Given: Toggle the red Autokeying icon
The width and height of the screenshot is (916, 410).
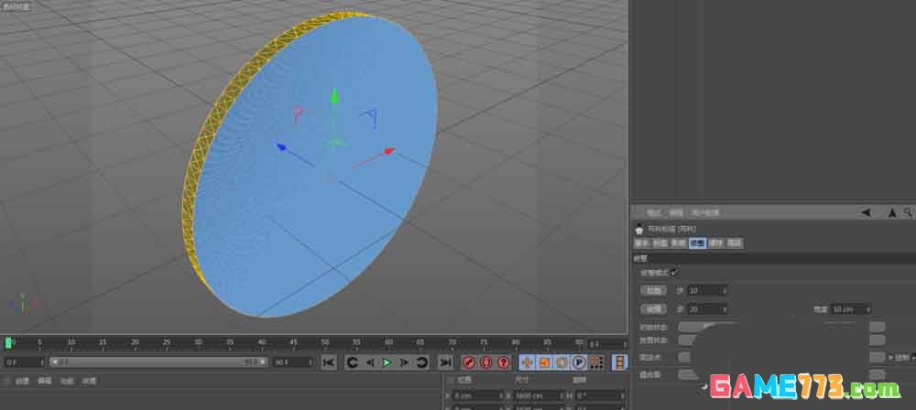Looking at the screenshot, I should (486, 362).
